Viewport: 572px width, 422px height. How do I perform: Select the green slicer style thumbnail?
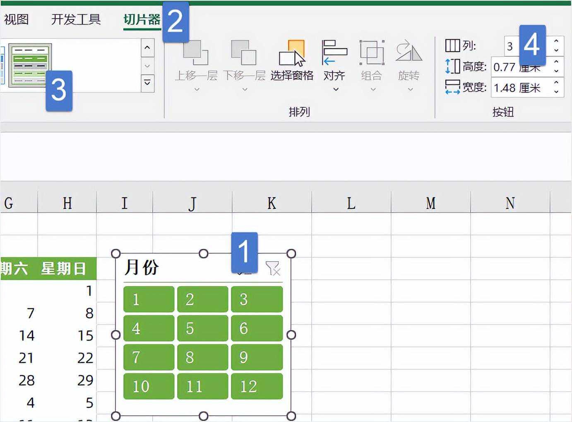[30, 65]
